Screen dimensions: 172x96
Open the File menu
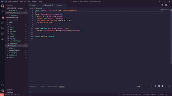[6, 2]
